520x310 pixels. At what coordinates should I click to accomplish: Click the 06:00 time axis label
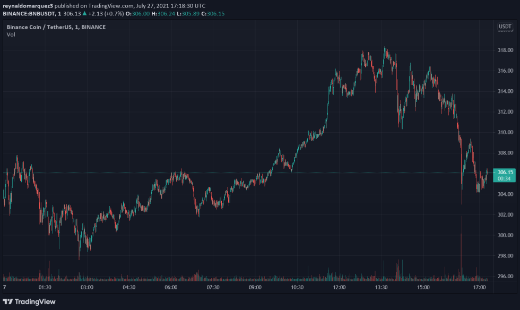pyautogui.click(x=171, y=287)
